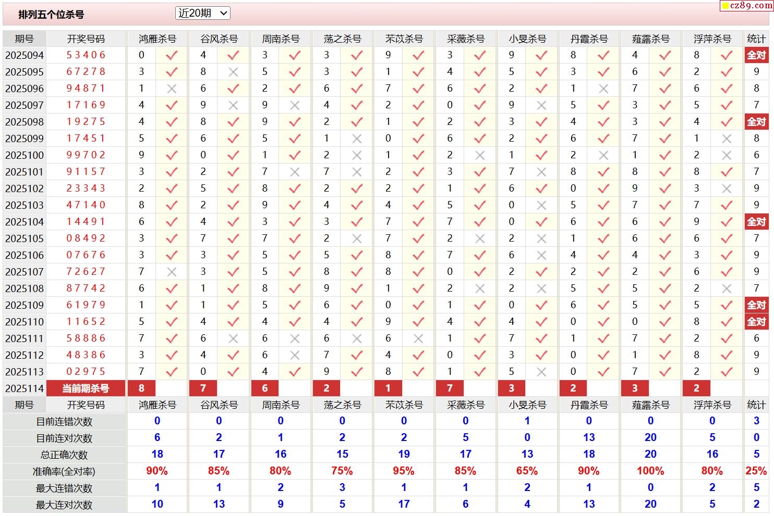Click the 全对 badge in row 2025094
Screen dimensions: 774x516
click(756, 55)
